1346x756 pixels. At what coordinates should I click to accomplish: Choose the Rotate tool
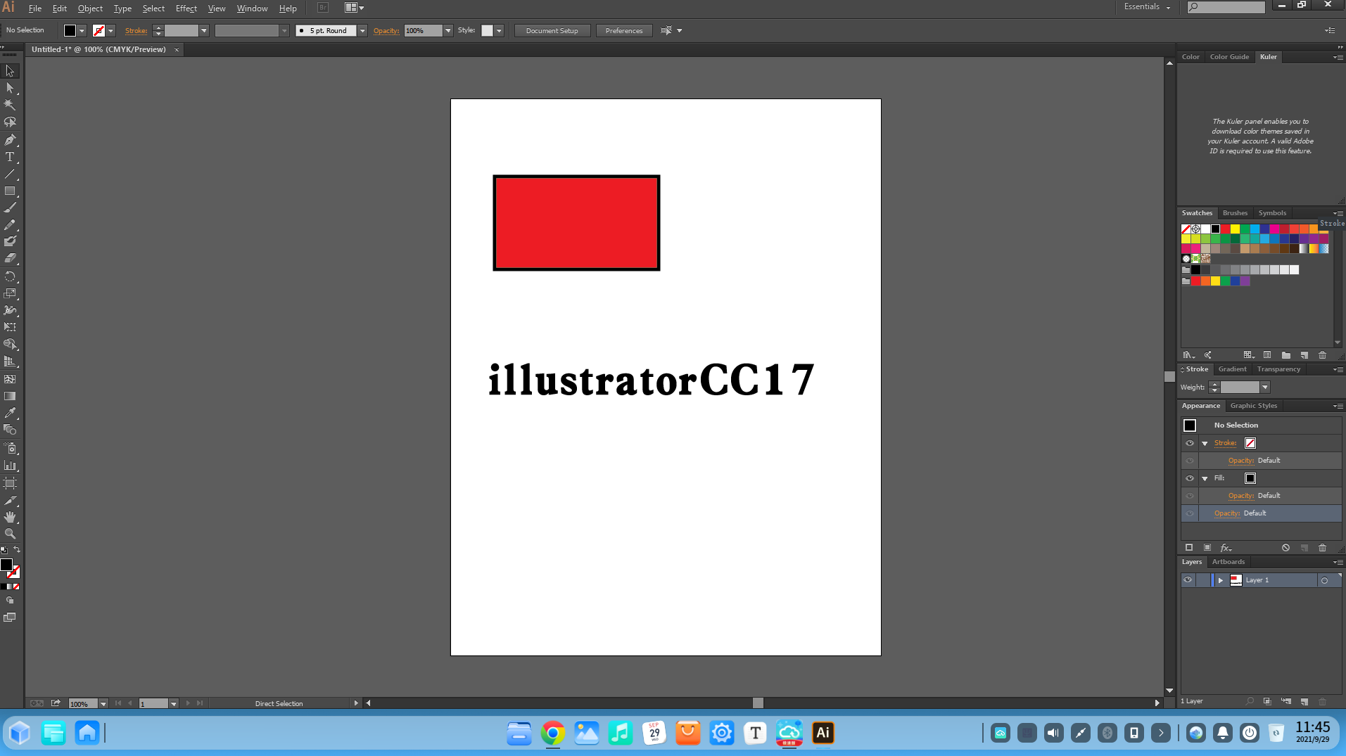(x=10, y=276)
